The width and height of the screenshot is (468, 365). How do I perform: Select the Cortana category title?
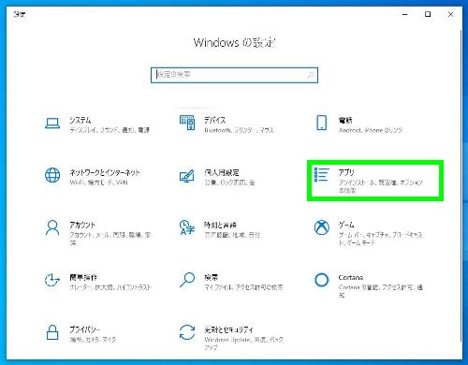[x=351, y=277]
